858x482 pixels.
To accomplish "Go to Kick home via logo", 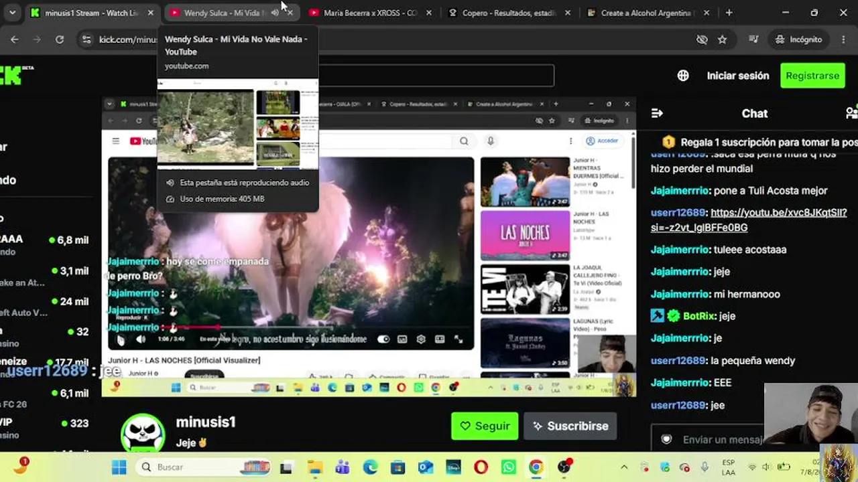I will [16, 75].
